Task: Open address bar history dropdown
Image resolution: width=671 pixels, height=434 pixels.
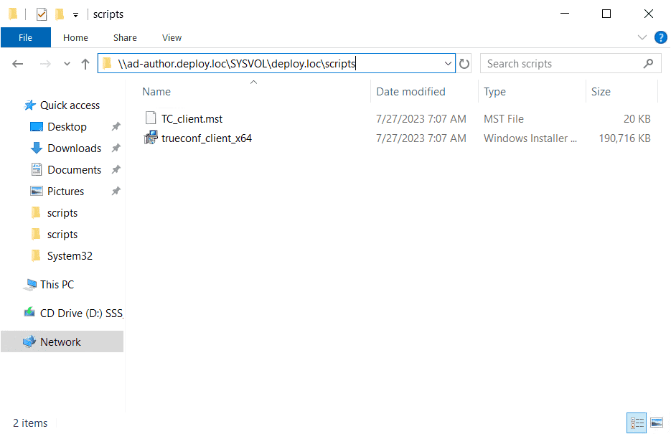Action: tap(448, 63)
